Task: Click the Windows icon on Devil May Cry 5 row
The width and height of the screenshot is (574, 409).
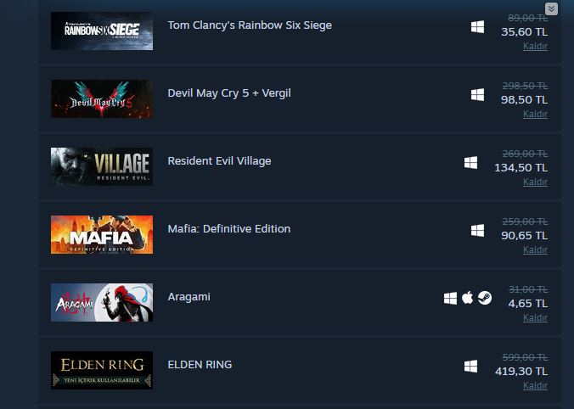Action: [x=477, y=95]
